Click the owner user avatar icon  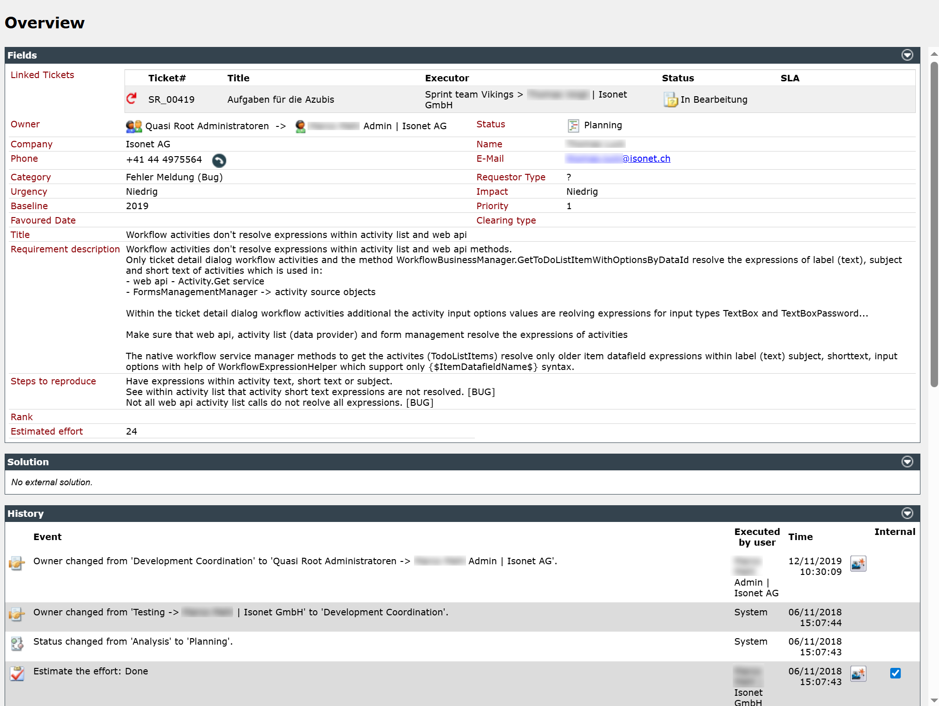click(x=300, y=126)
